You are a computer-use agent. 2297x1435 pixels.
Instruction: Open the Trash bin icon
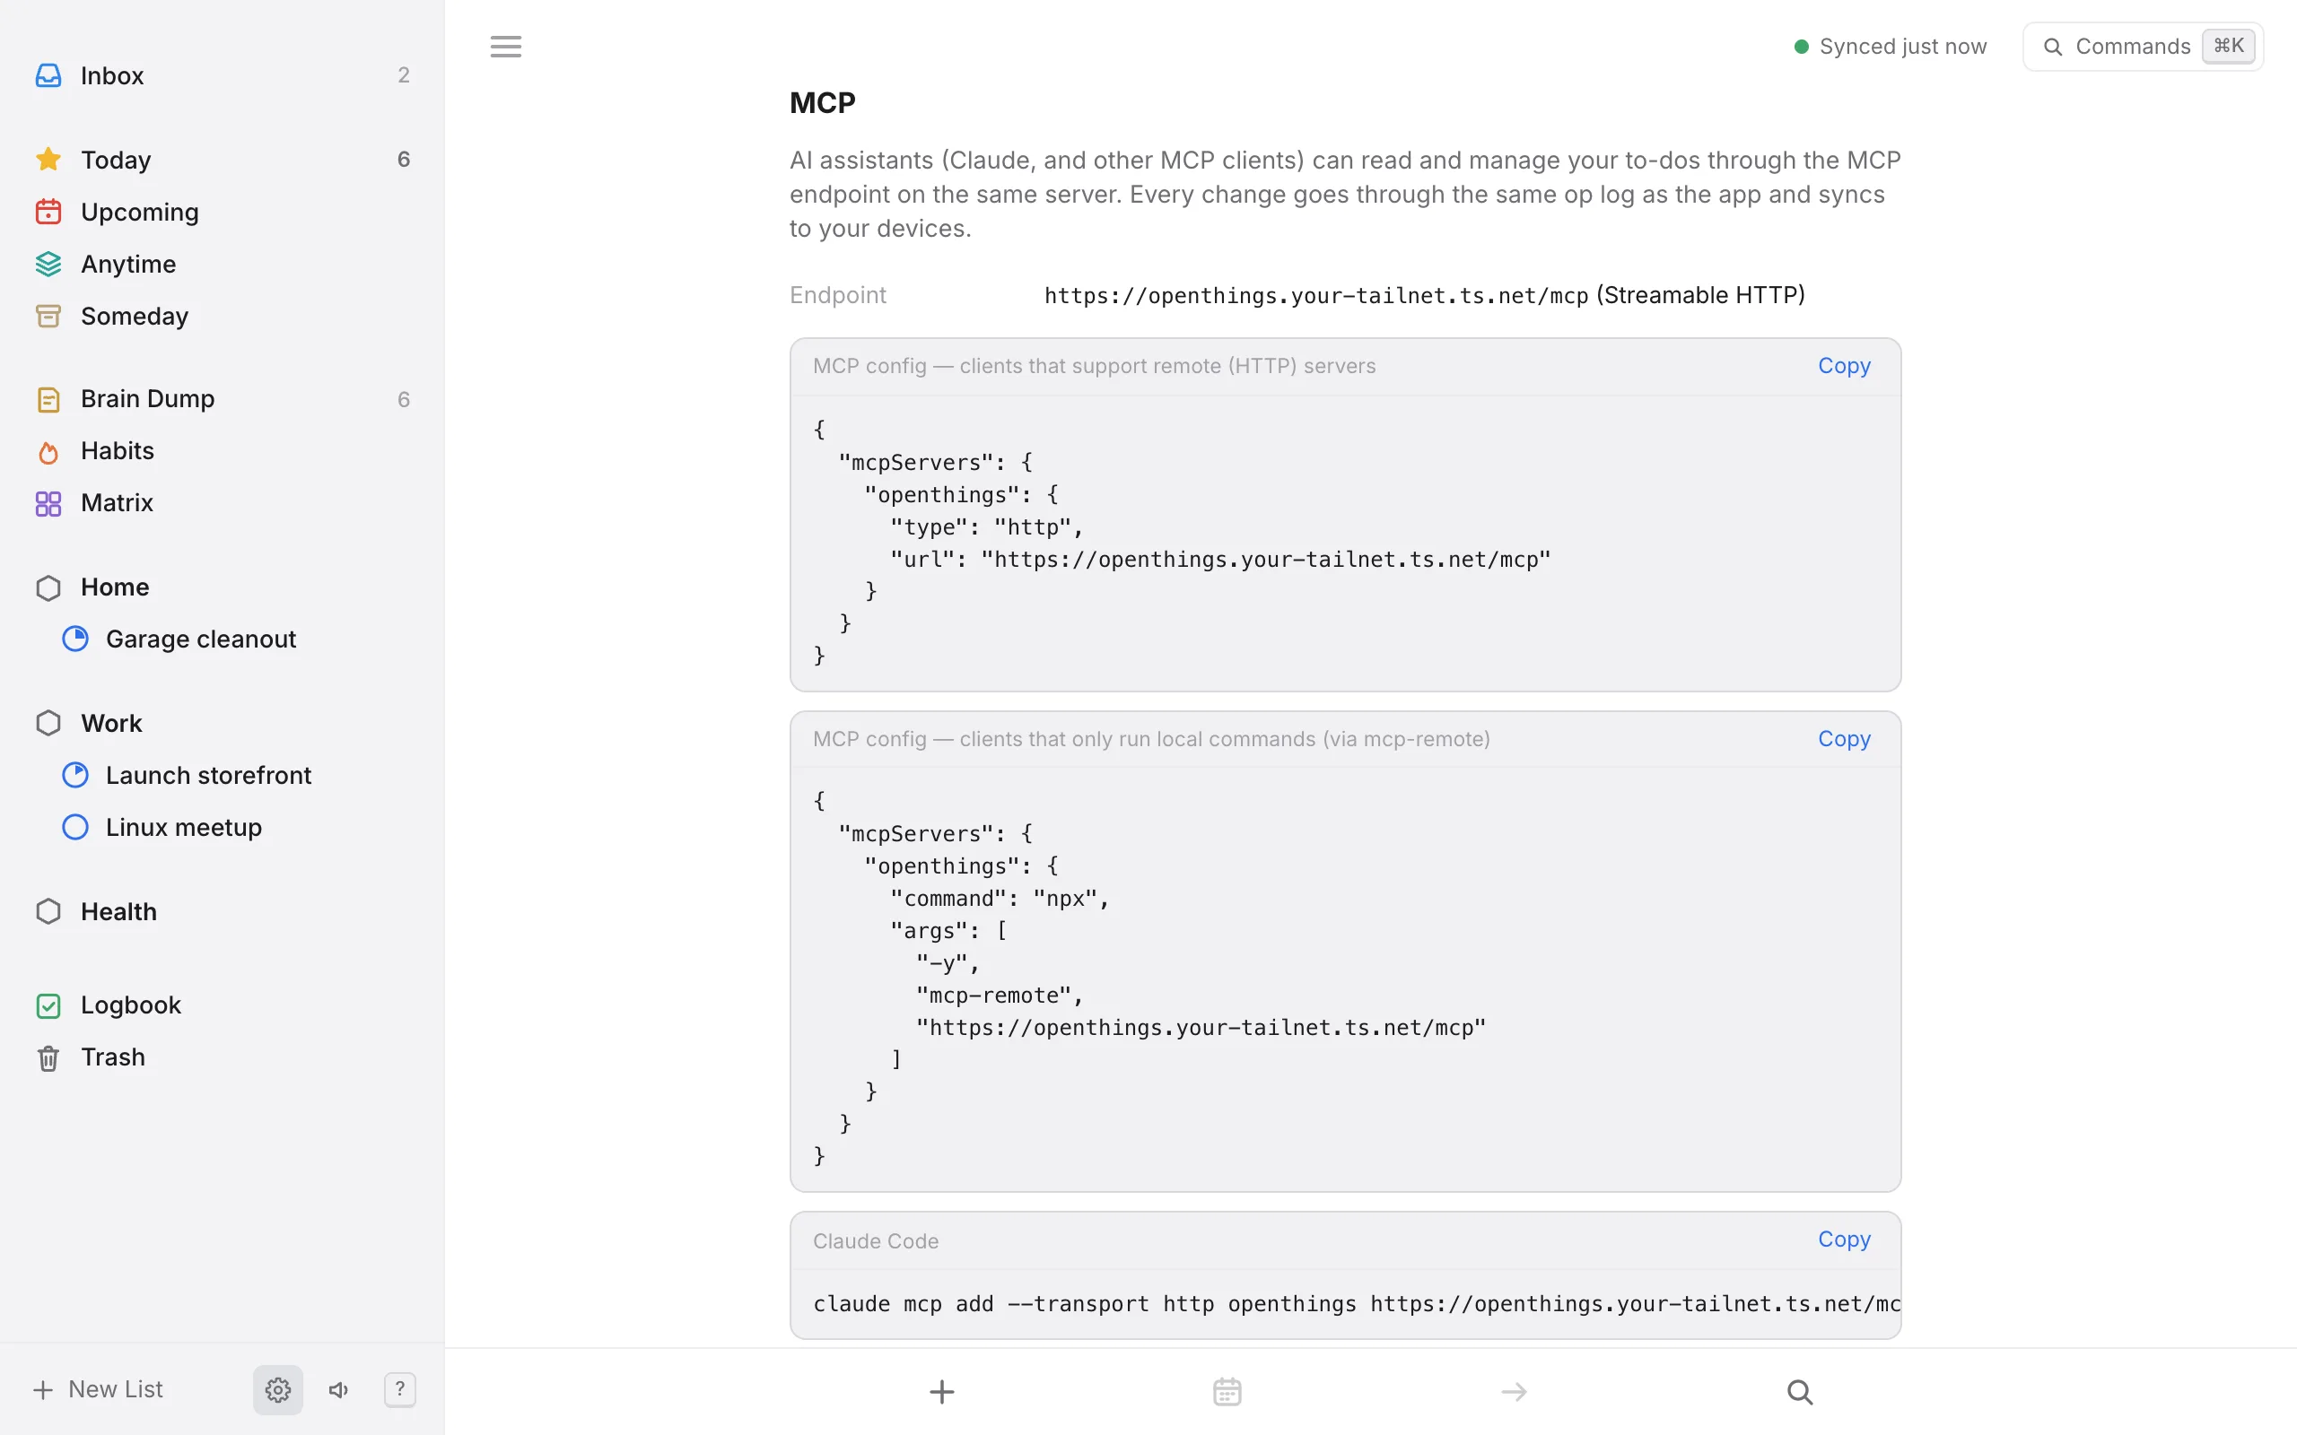click(48, 1057)
